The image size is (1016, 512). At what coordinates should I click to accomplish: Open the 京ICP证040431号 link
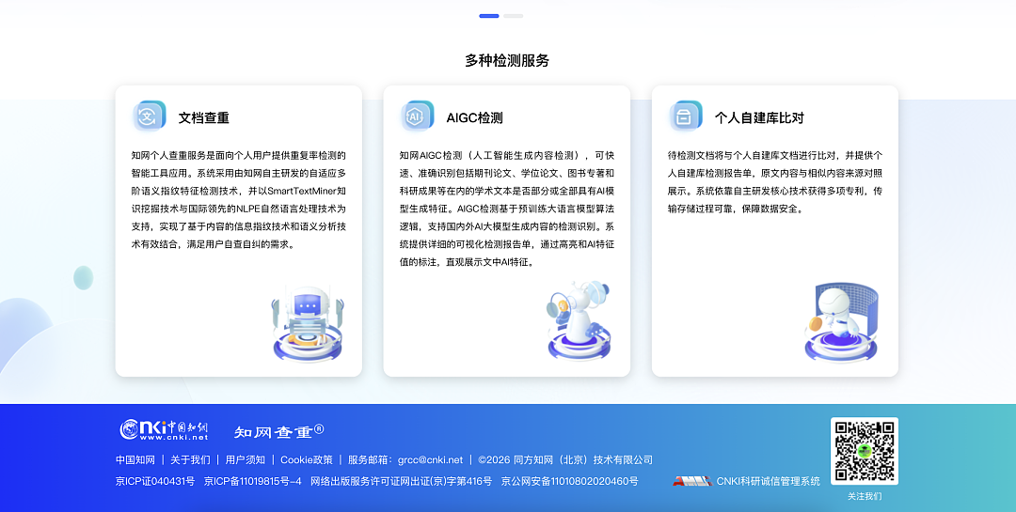(x=155, y=481)
